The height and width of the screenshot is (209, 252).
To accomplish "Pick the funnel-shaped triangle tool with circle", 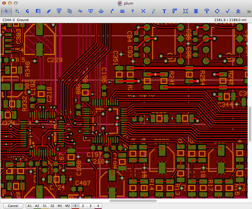I will pos(59,11).
